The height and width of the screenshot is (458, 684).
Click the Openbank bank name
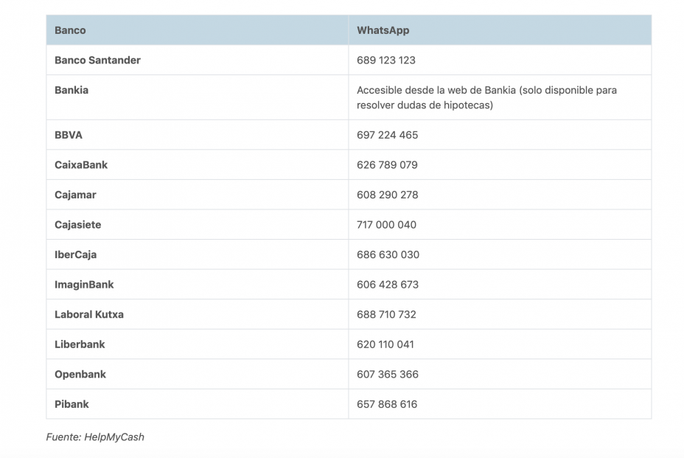pos(80,374)
